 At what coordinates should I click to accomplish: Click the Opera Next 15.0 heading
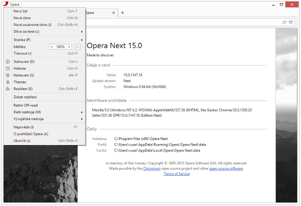pos(114,45)
